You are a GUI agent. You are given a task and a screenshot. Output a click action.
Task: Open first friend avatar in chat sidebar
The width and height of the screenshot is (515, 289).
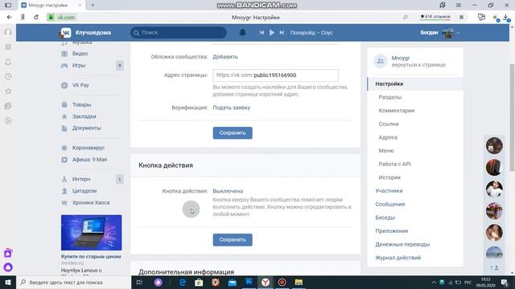(494, 145)
